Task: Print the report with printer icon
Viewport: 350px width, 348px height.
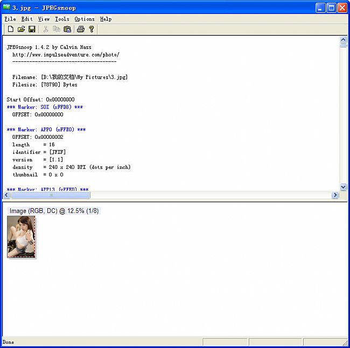Action: pos(81,29)
